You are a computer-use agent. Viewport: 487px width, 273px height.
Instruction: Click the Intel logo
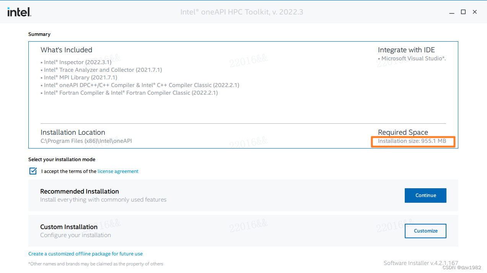19,12
